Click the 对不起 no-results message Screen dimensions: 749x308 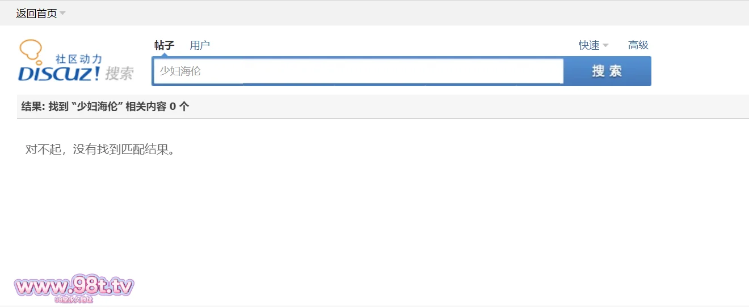coord(100,149)
